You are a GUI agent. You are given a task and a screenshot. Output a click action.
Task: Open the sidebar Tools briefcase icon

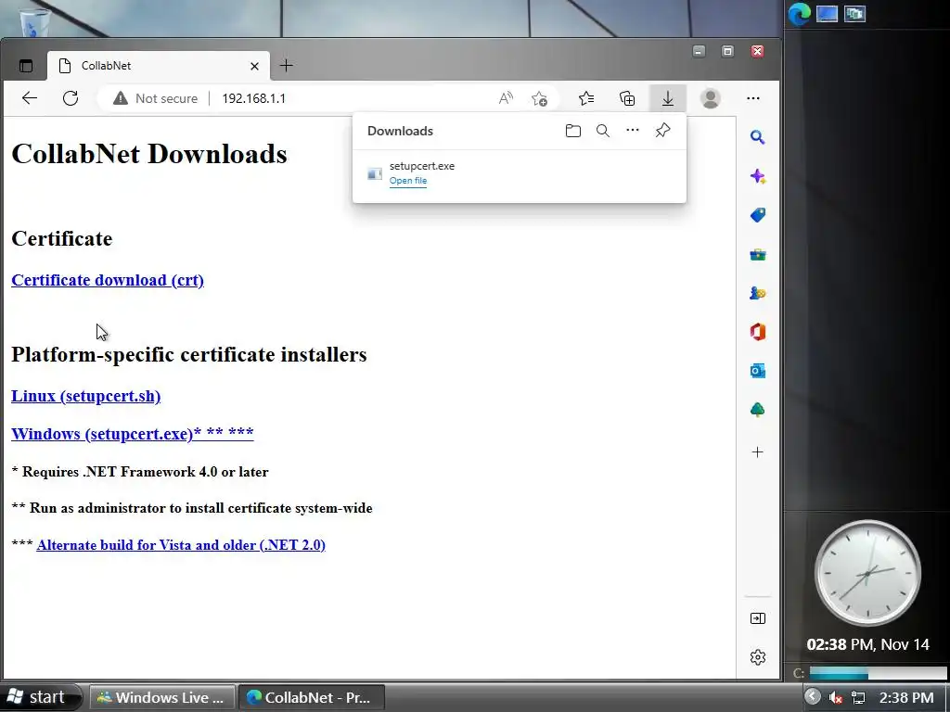tap(757, 254)
